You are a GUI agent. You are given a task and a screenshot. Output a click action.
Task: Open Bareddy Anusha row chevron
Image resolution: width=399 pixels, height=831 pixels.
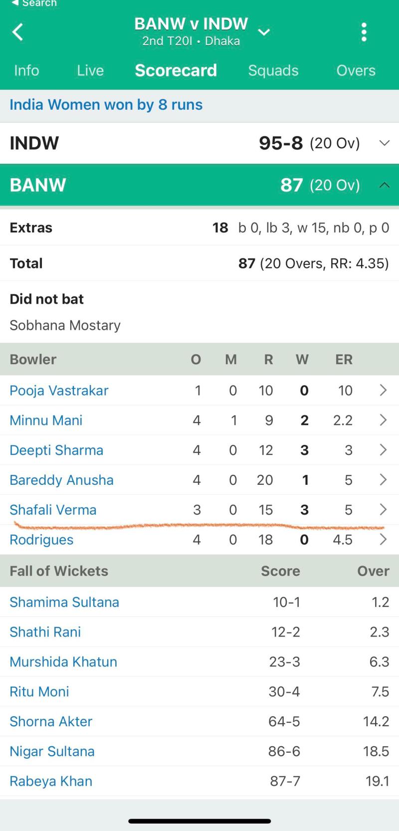point(383,480)
